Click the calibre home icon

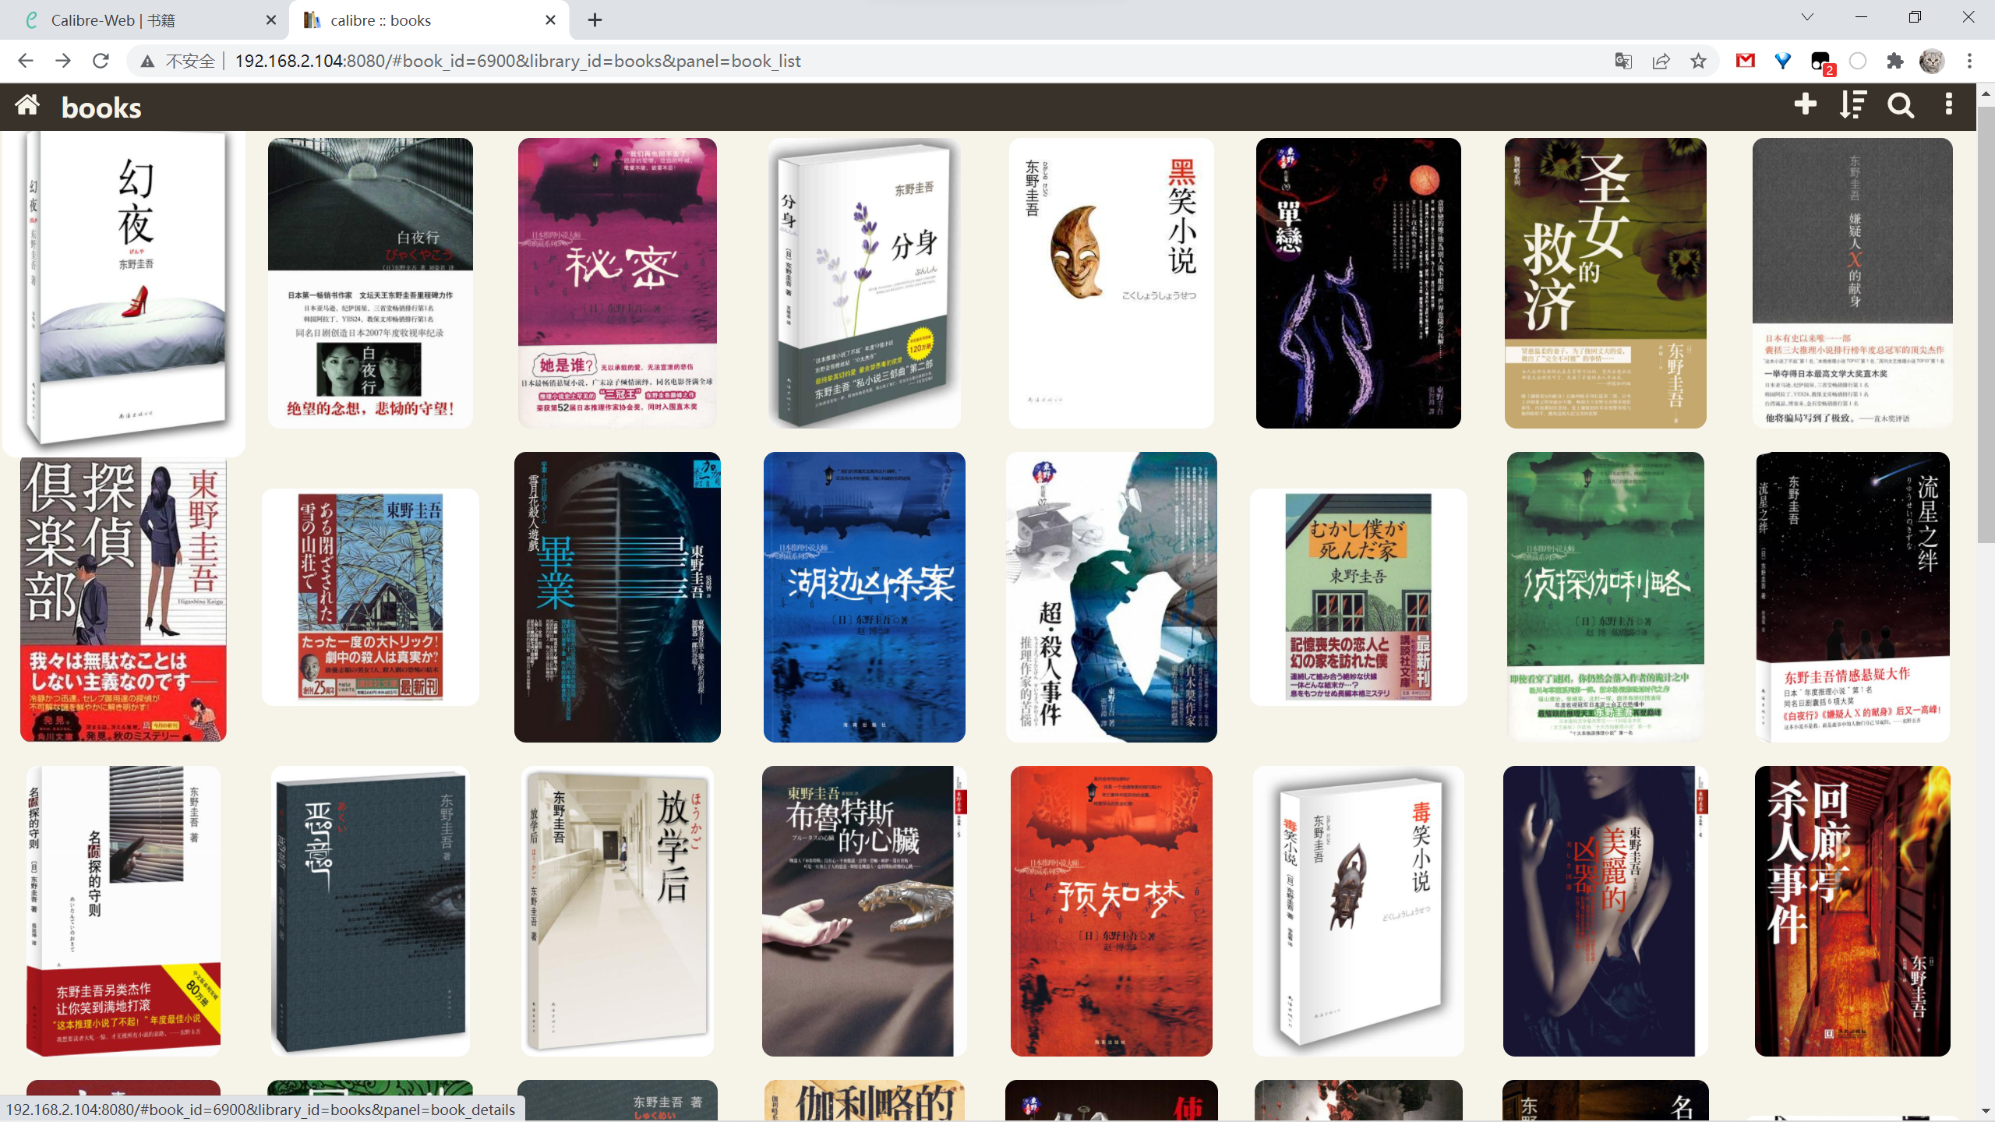coord(27,105)
